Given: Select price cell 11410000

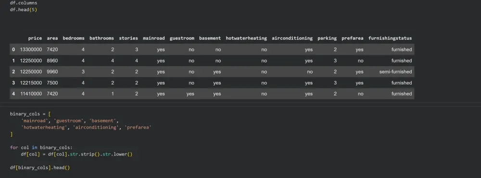Looking at the screenshot, I should tap(31, 94).
